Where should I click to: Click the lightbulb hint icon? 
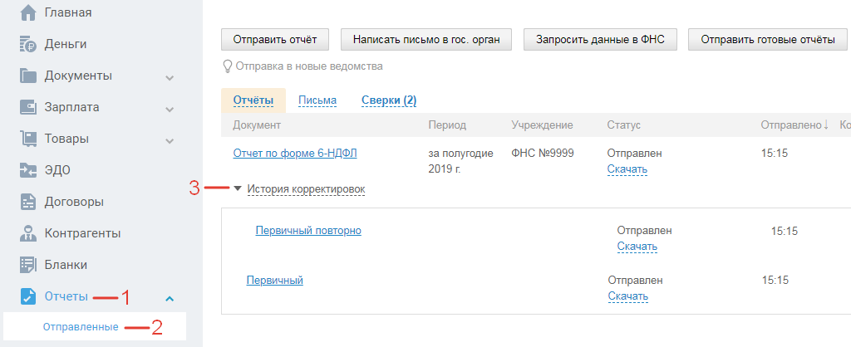pyautogui.click(x=228, y=66)
